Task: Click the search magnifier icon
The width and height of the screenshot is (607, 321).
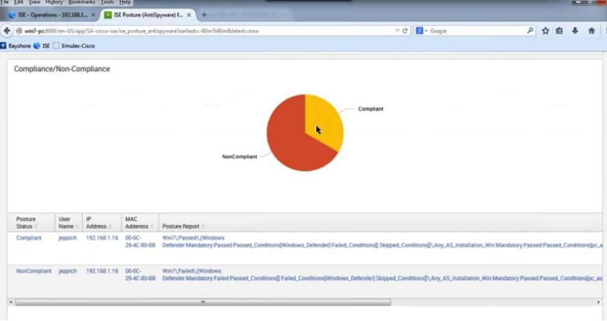Action: (530, 30)
